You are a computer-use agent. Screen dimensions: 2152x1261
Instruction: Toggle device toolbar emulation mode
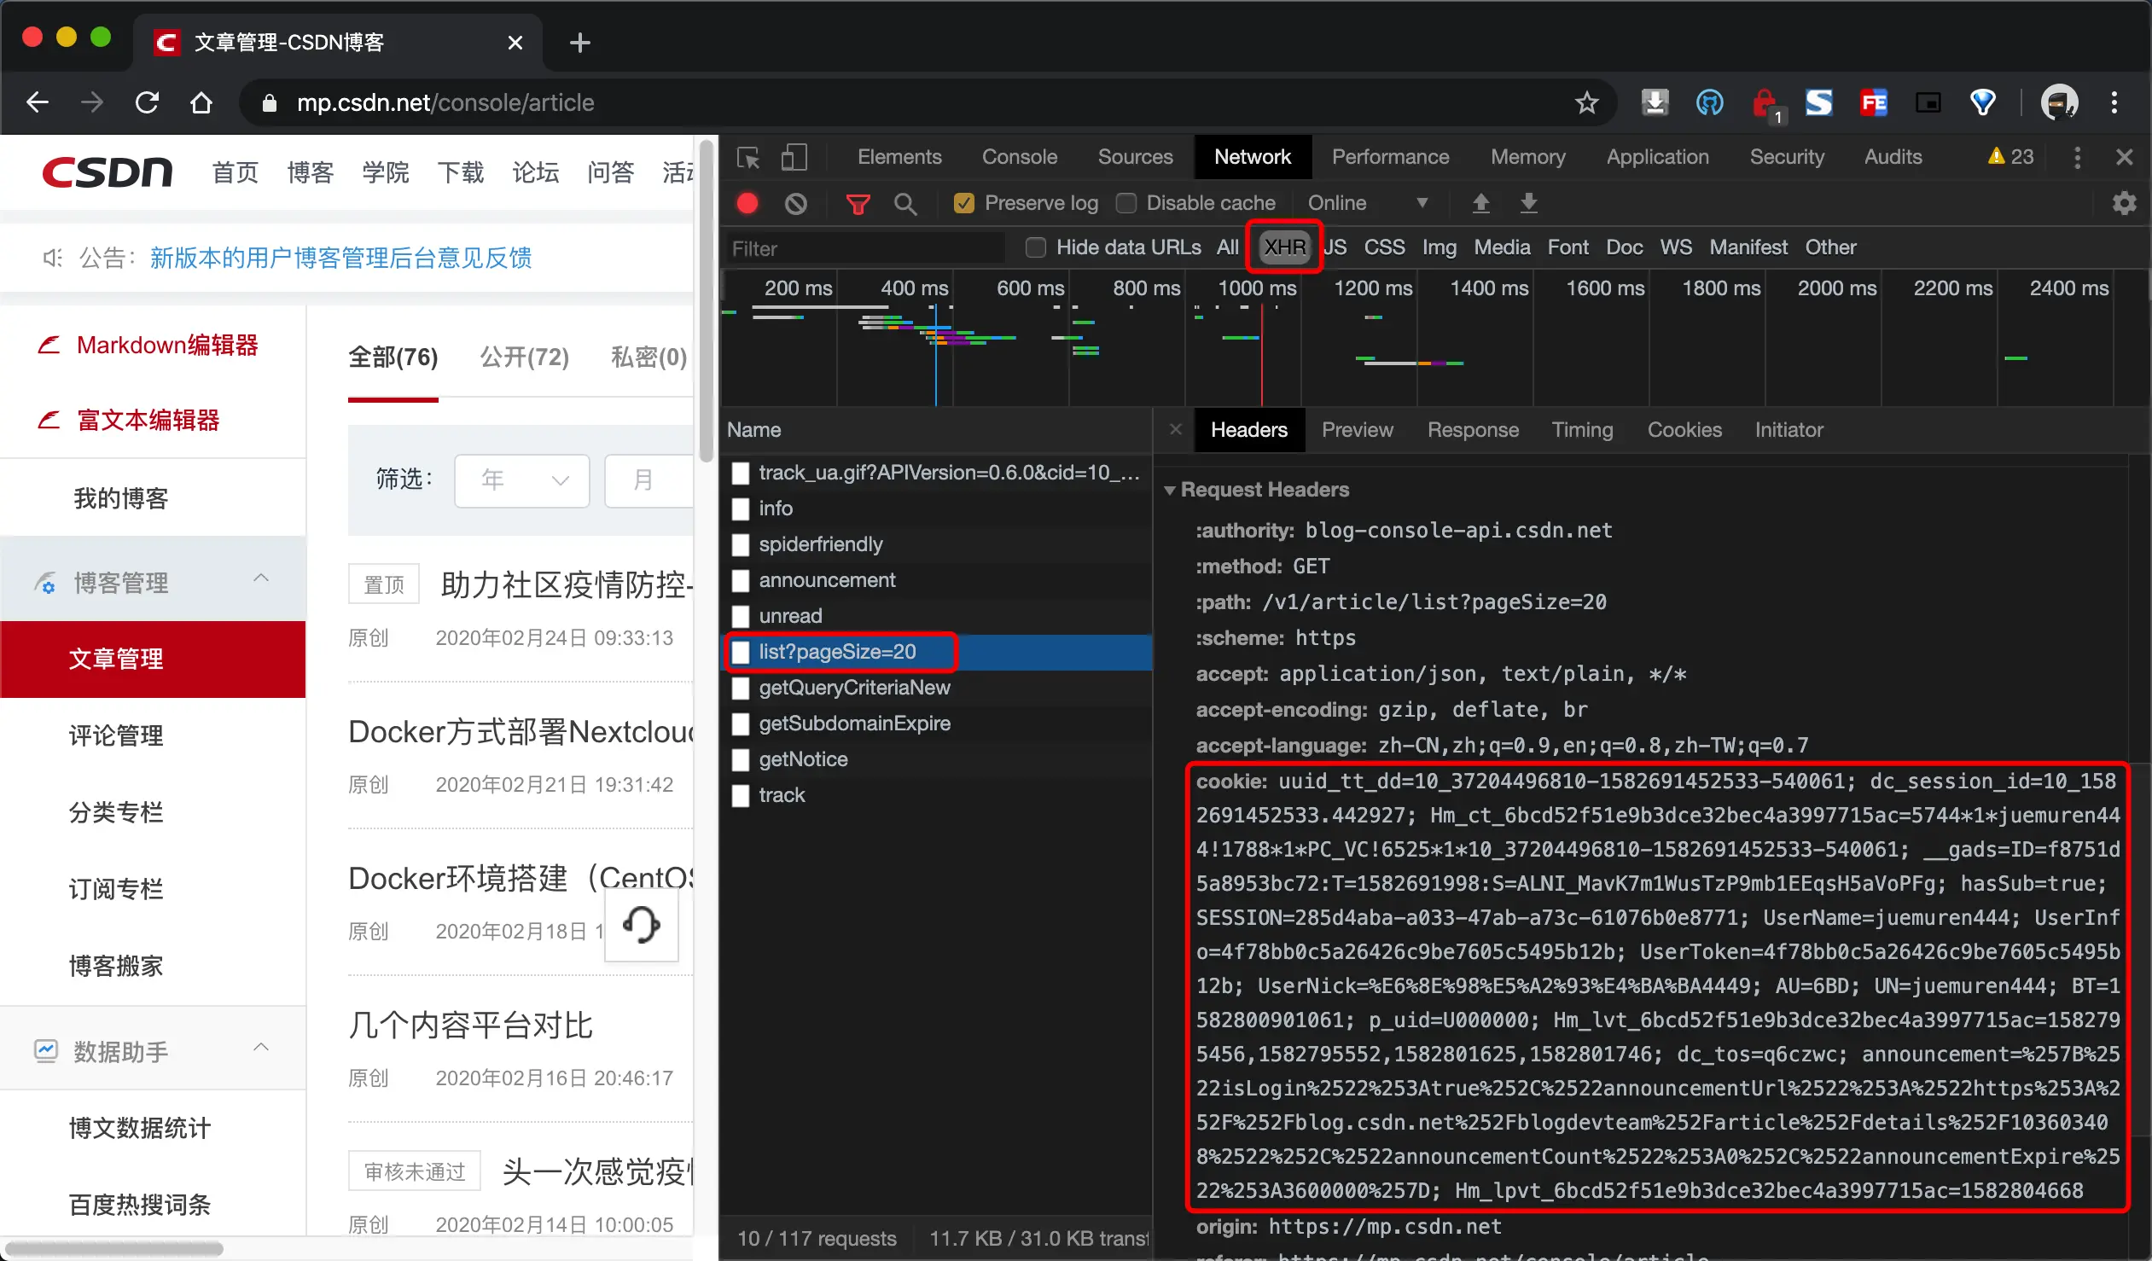[794, 157]
